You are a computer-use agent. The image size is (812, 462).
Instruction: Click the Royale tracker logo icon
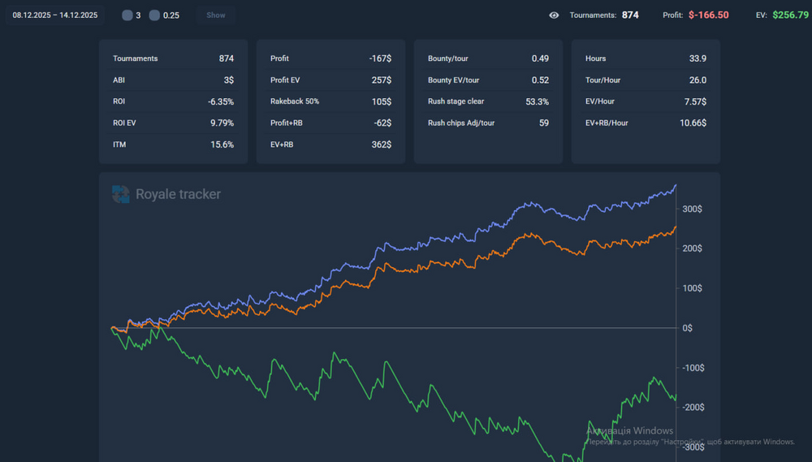120,194
